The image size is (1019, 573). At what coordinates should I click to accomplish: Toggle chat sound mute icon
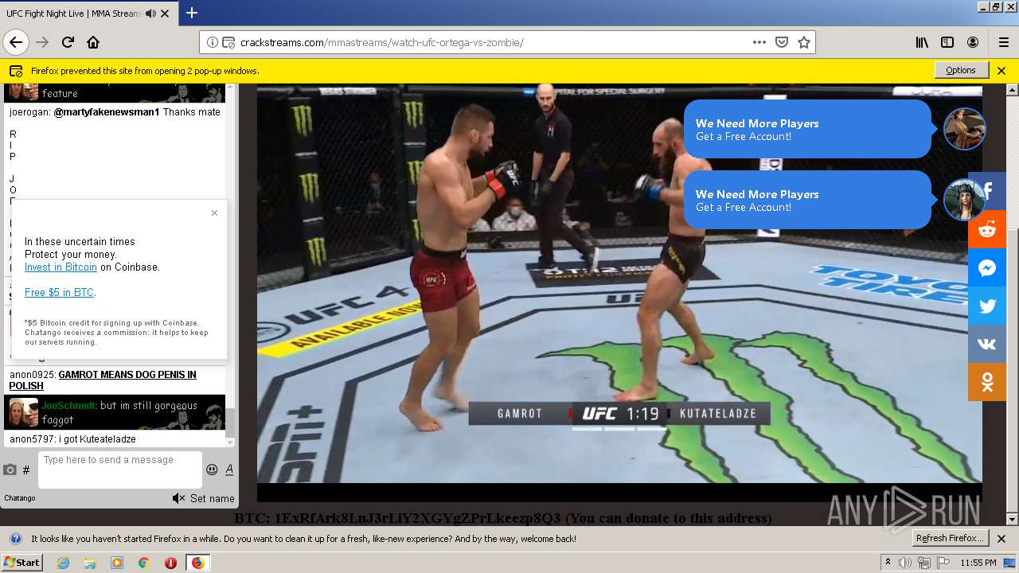coord(178,498)
